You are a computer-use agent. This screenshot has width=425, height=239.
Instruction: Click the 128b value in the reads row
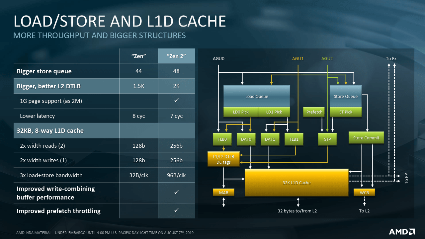138,145
